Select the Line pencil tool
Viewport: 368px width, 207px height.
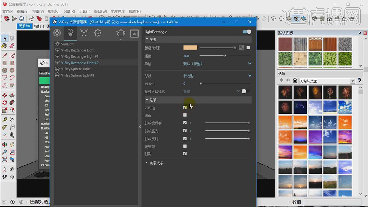point(4,55)
